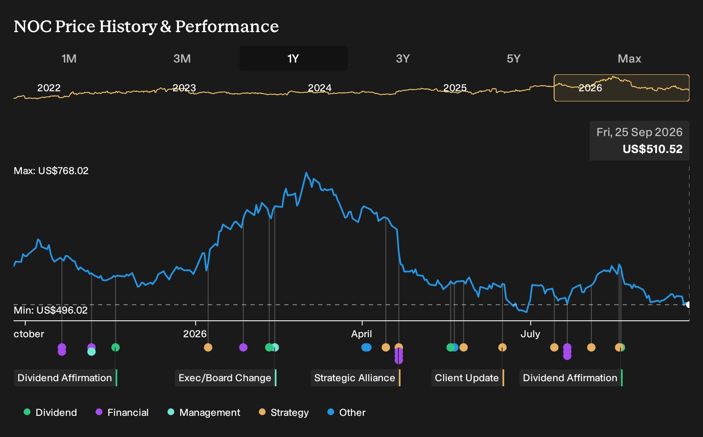Click the 'Max: US$768.02' label
703x437 pixels.
(x=51, y=171)
